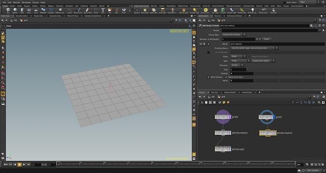Switch to the Particles shelf tab
The image size is (326, 173).
point(154,6)
